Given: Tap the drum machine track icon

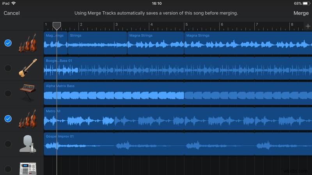Looking at the screenshot, I should 28,169.
